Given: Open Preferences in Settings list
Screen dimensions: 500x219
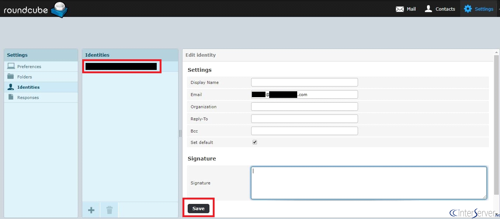Looking at the screenshot, I should 41,67.
